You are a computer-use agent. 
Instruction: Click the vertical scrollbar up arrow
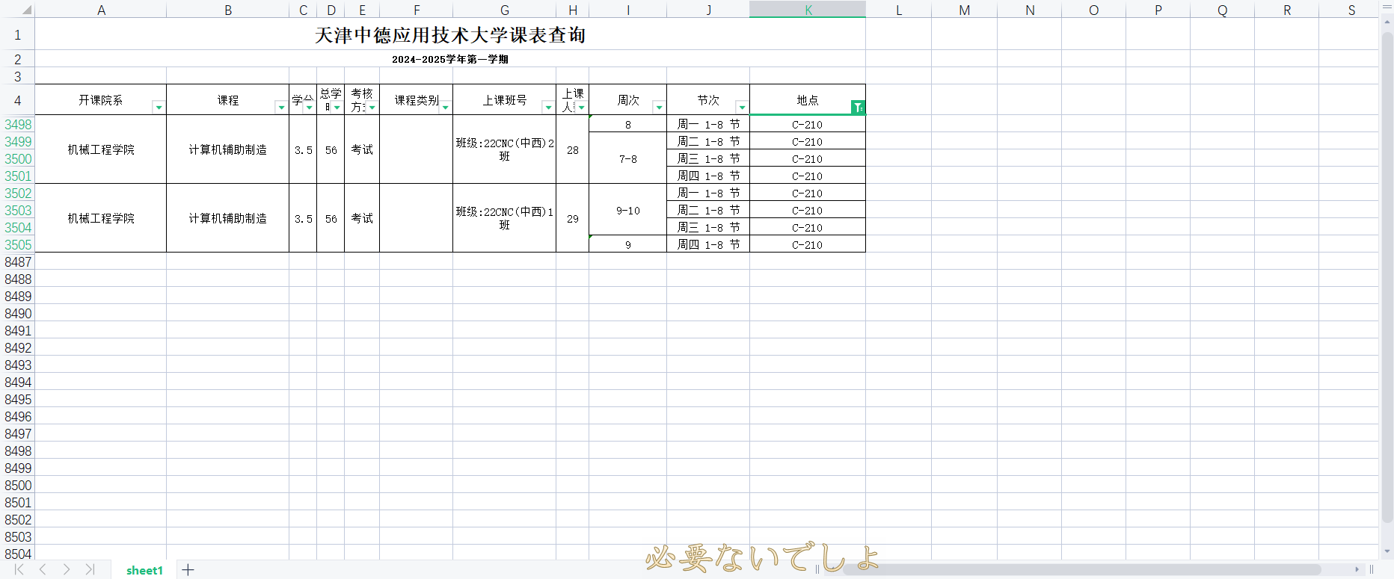pyautogui.click(x=1387, y=23)
